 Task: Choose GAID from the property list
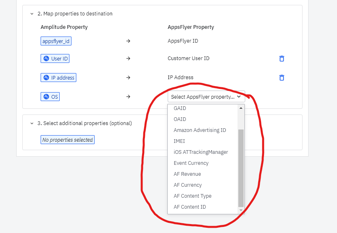180,108
